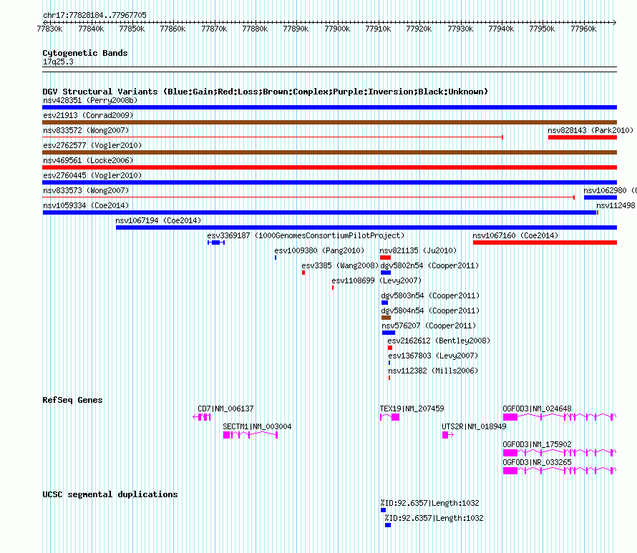Select the 77960k ruler tick label
This screenshot has height=553, width=637.
point(583,29)
